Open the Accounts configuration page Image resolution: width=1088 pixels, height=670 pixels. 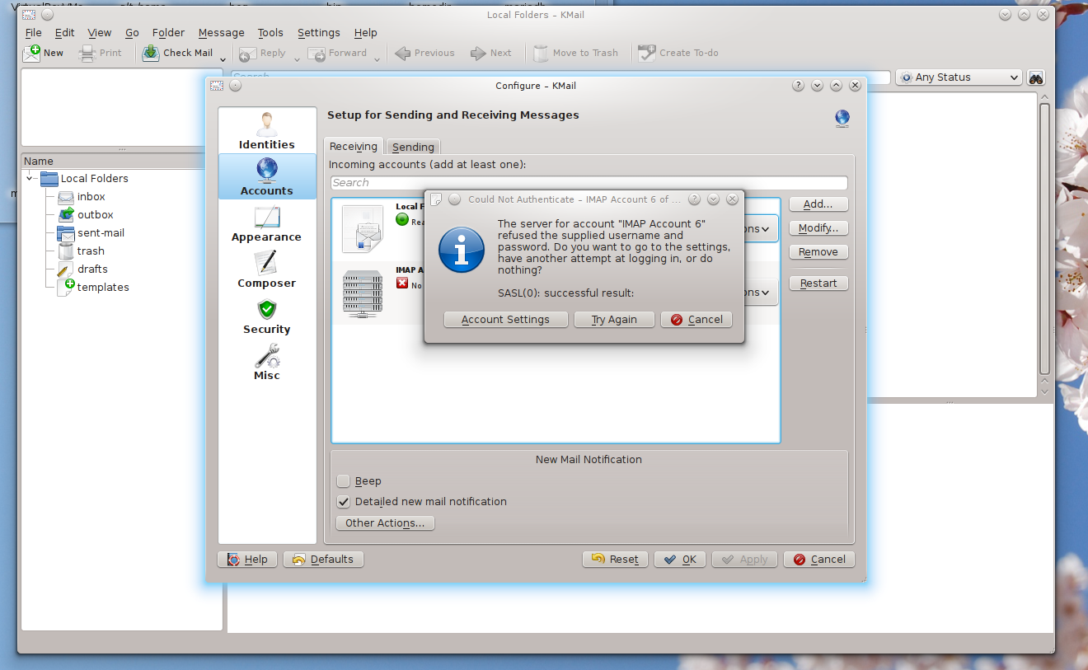266,176
